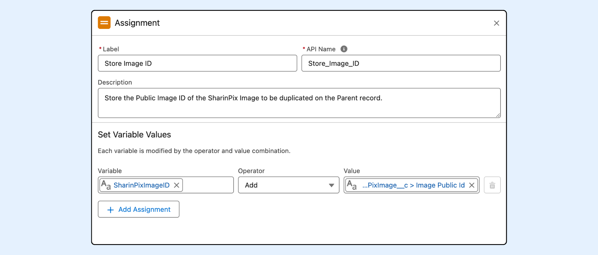Select the Image Public Id value pill

[413, 185]
